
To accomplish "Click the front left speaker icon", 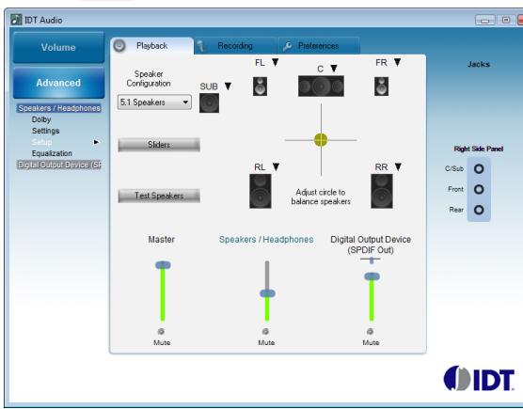I will (260, 87).
